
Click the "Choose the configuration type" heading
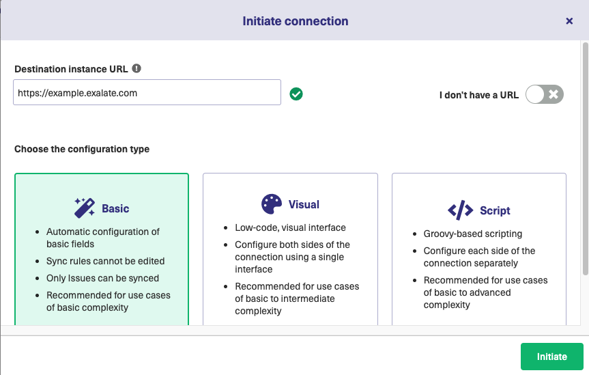[x=82, y=149]
